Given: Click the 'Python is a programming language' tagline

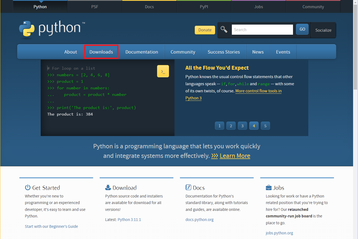Looking at the screenshot, I should 177,151.
